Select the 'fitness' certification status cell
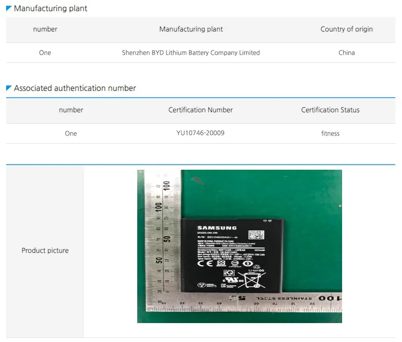This screenshot has height=342, width=402. coord(330,133)
